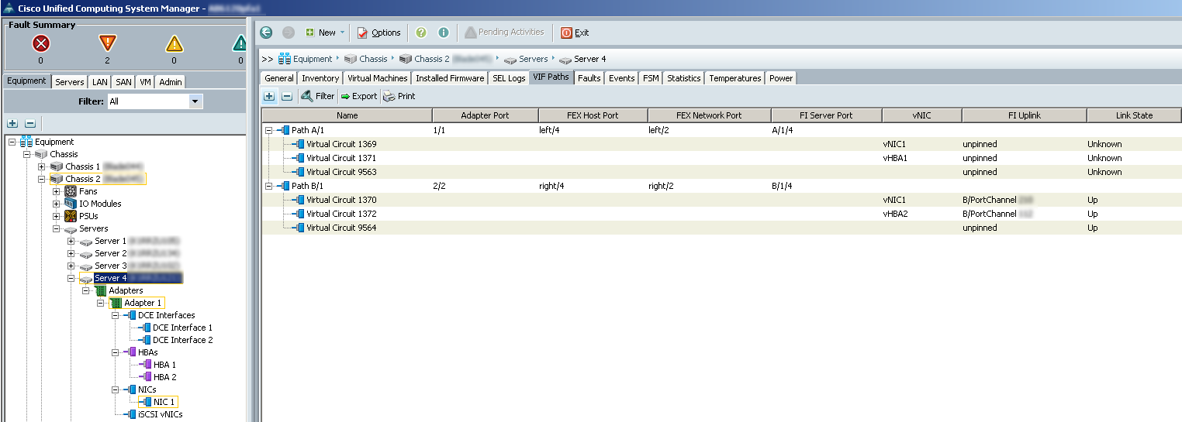
Task: Click the info icon in the toolbar
Action: 444,33
